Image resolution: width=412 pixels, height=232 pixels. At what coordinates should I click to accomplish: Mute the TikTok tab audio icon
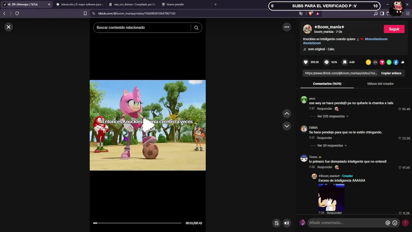click(9, 5)
